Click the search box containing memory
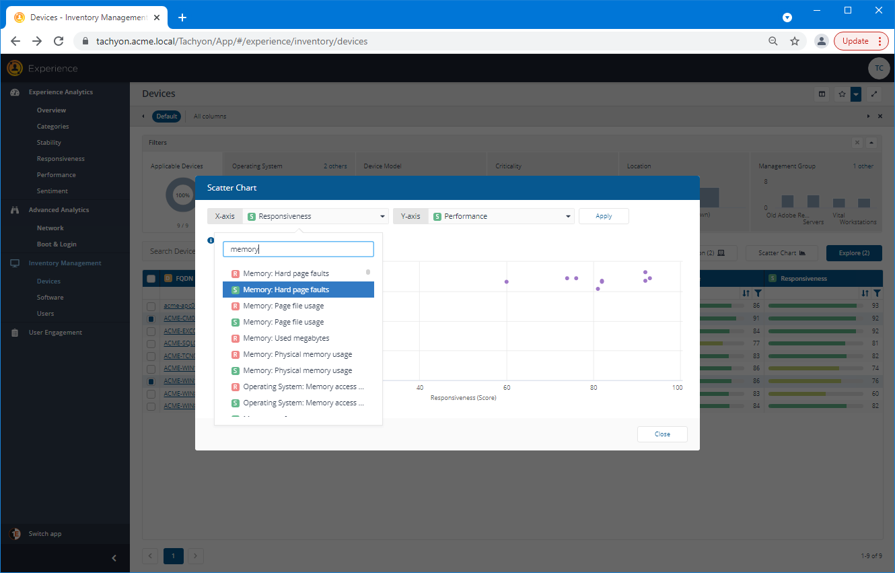Viewport: 895px width, 573px height. [298, 249]
